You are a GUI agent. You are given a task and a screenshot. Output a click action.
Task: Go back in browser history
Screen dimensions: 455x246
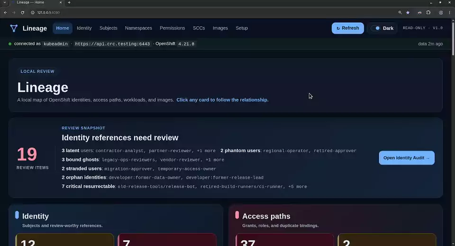point(5,12)
